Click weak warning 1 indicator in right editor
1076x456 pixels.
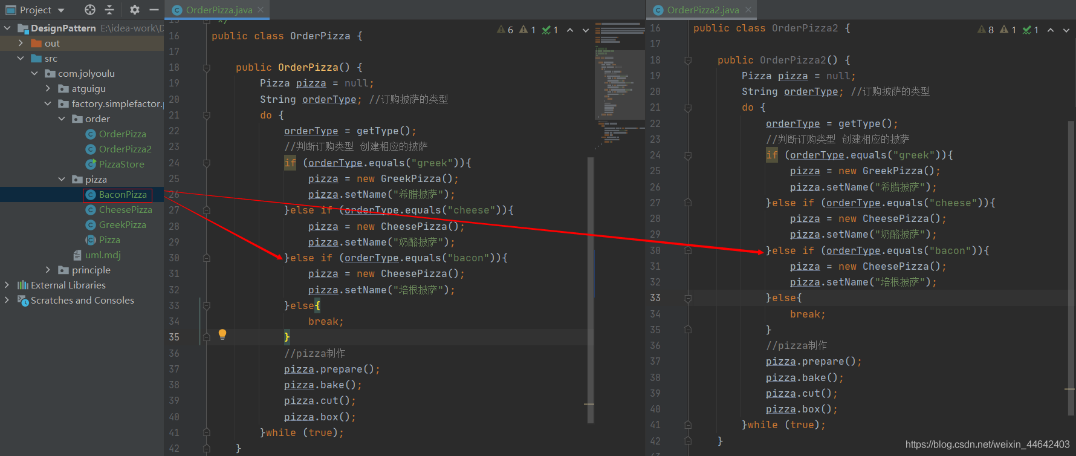(1008, 30)
